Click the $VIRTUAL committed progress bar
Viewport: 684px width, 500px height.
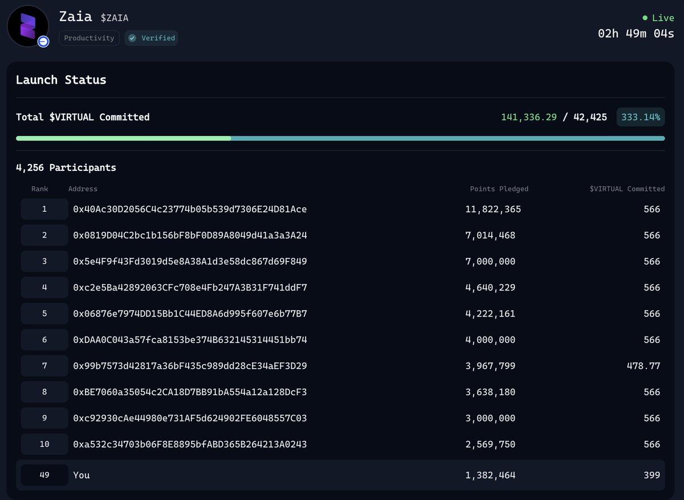coord(340,138)
